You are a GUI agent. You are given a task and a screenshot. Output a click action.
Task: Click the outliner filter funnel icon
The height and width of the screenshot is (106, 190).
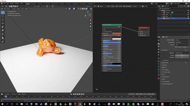tap(185, 6)
